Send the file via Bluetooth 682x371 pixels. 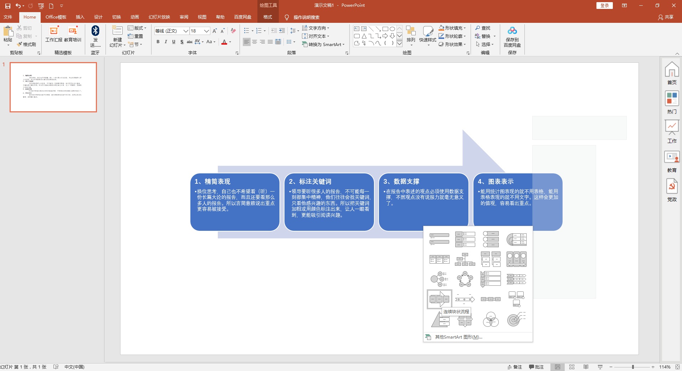[95, 36]
